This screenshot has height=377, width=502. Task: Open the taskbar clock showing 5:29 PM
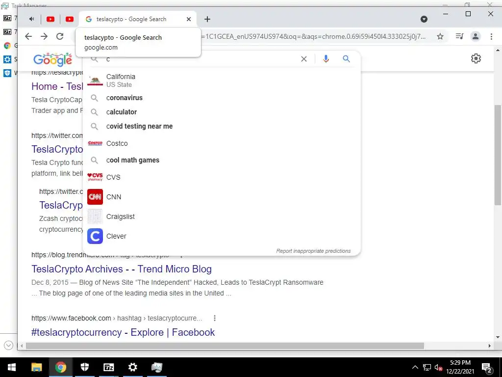[x=460, y=367]
